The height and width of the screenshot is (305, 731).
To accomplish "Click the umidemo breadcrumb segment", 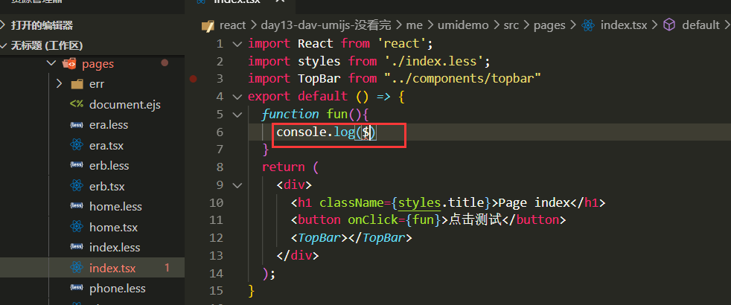I will [463, 25].
